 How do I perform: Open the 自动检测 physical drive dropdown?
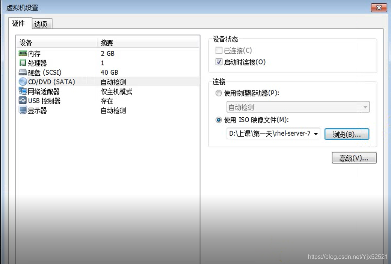pos(298,107)
